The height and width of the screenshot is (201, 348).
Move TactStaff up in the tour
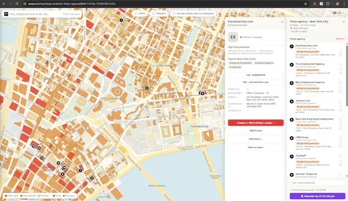pos(341,157)
